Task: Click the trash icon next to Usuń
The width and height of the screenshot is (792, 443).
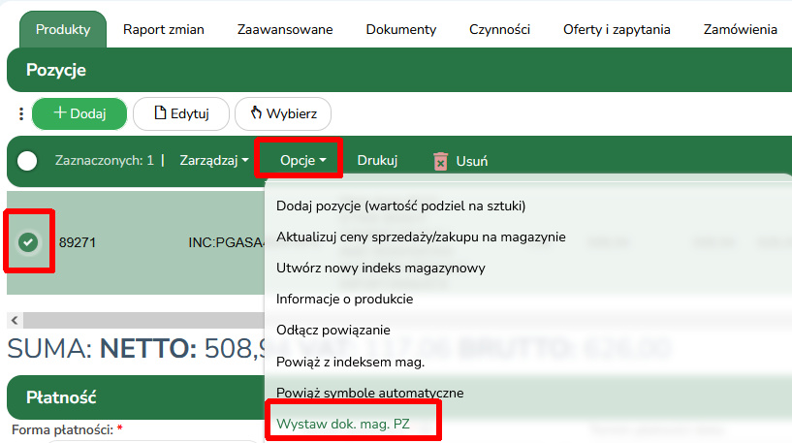Action: 440,161
